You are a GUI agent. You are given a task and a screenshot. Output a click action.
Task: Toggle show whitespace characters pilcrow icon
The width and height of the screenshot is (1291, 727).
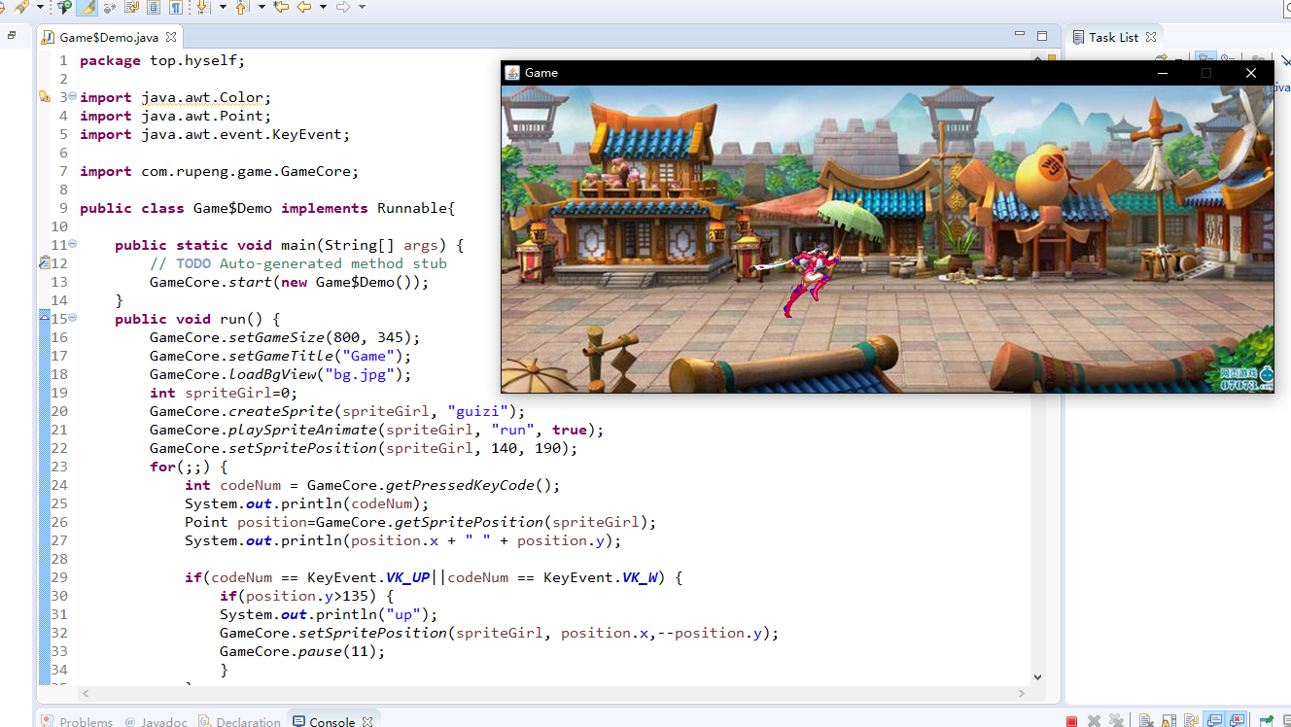[175, 7]
